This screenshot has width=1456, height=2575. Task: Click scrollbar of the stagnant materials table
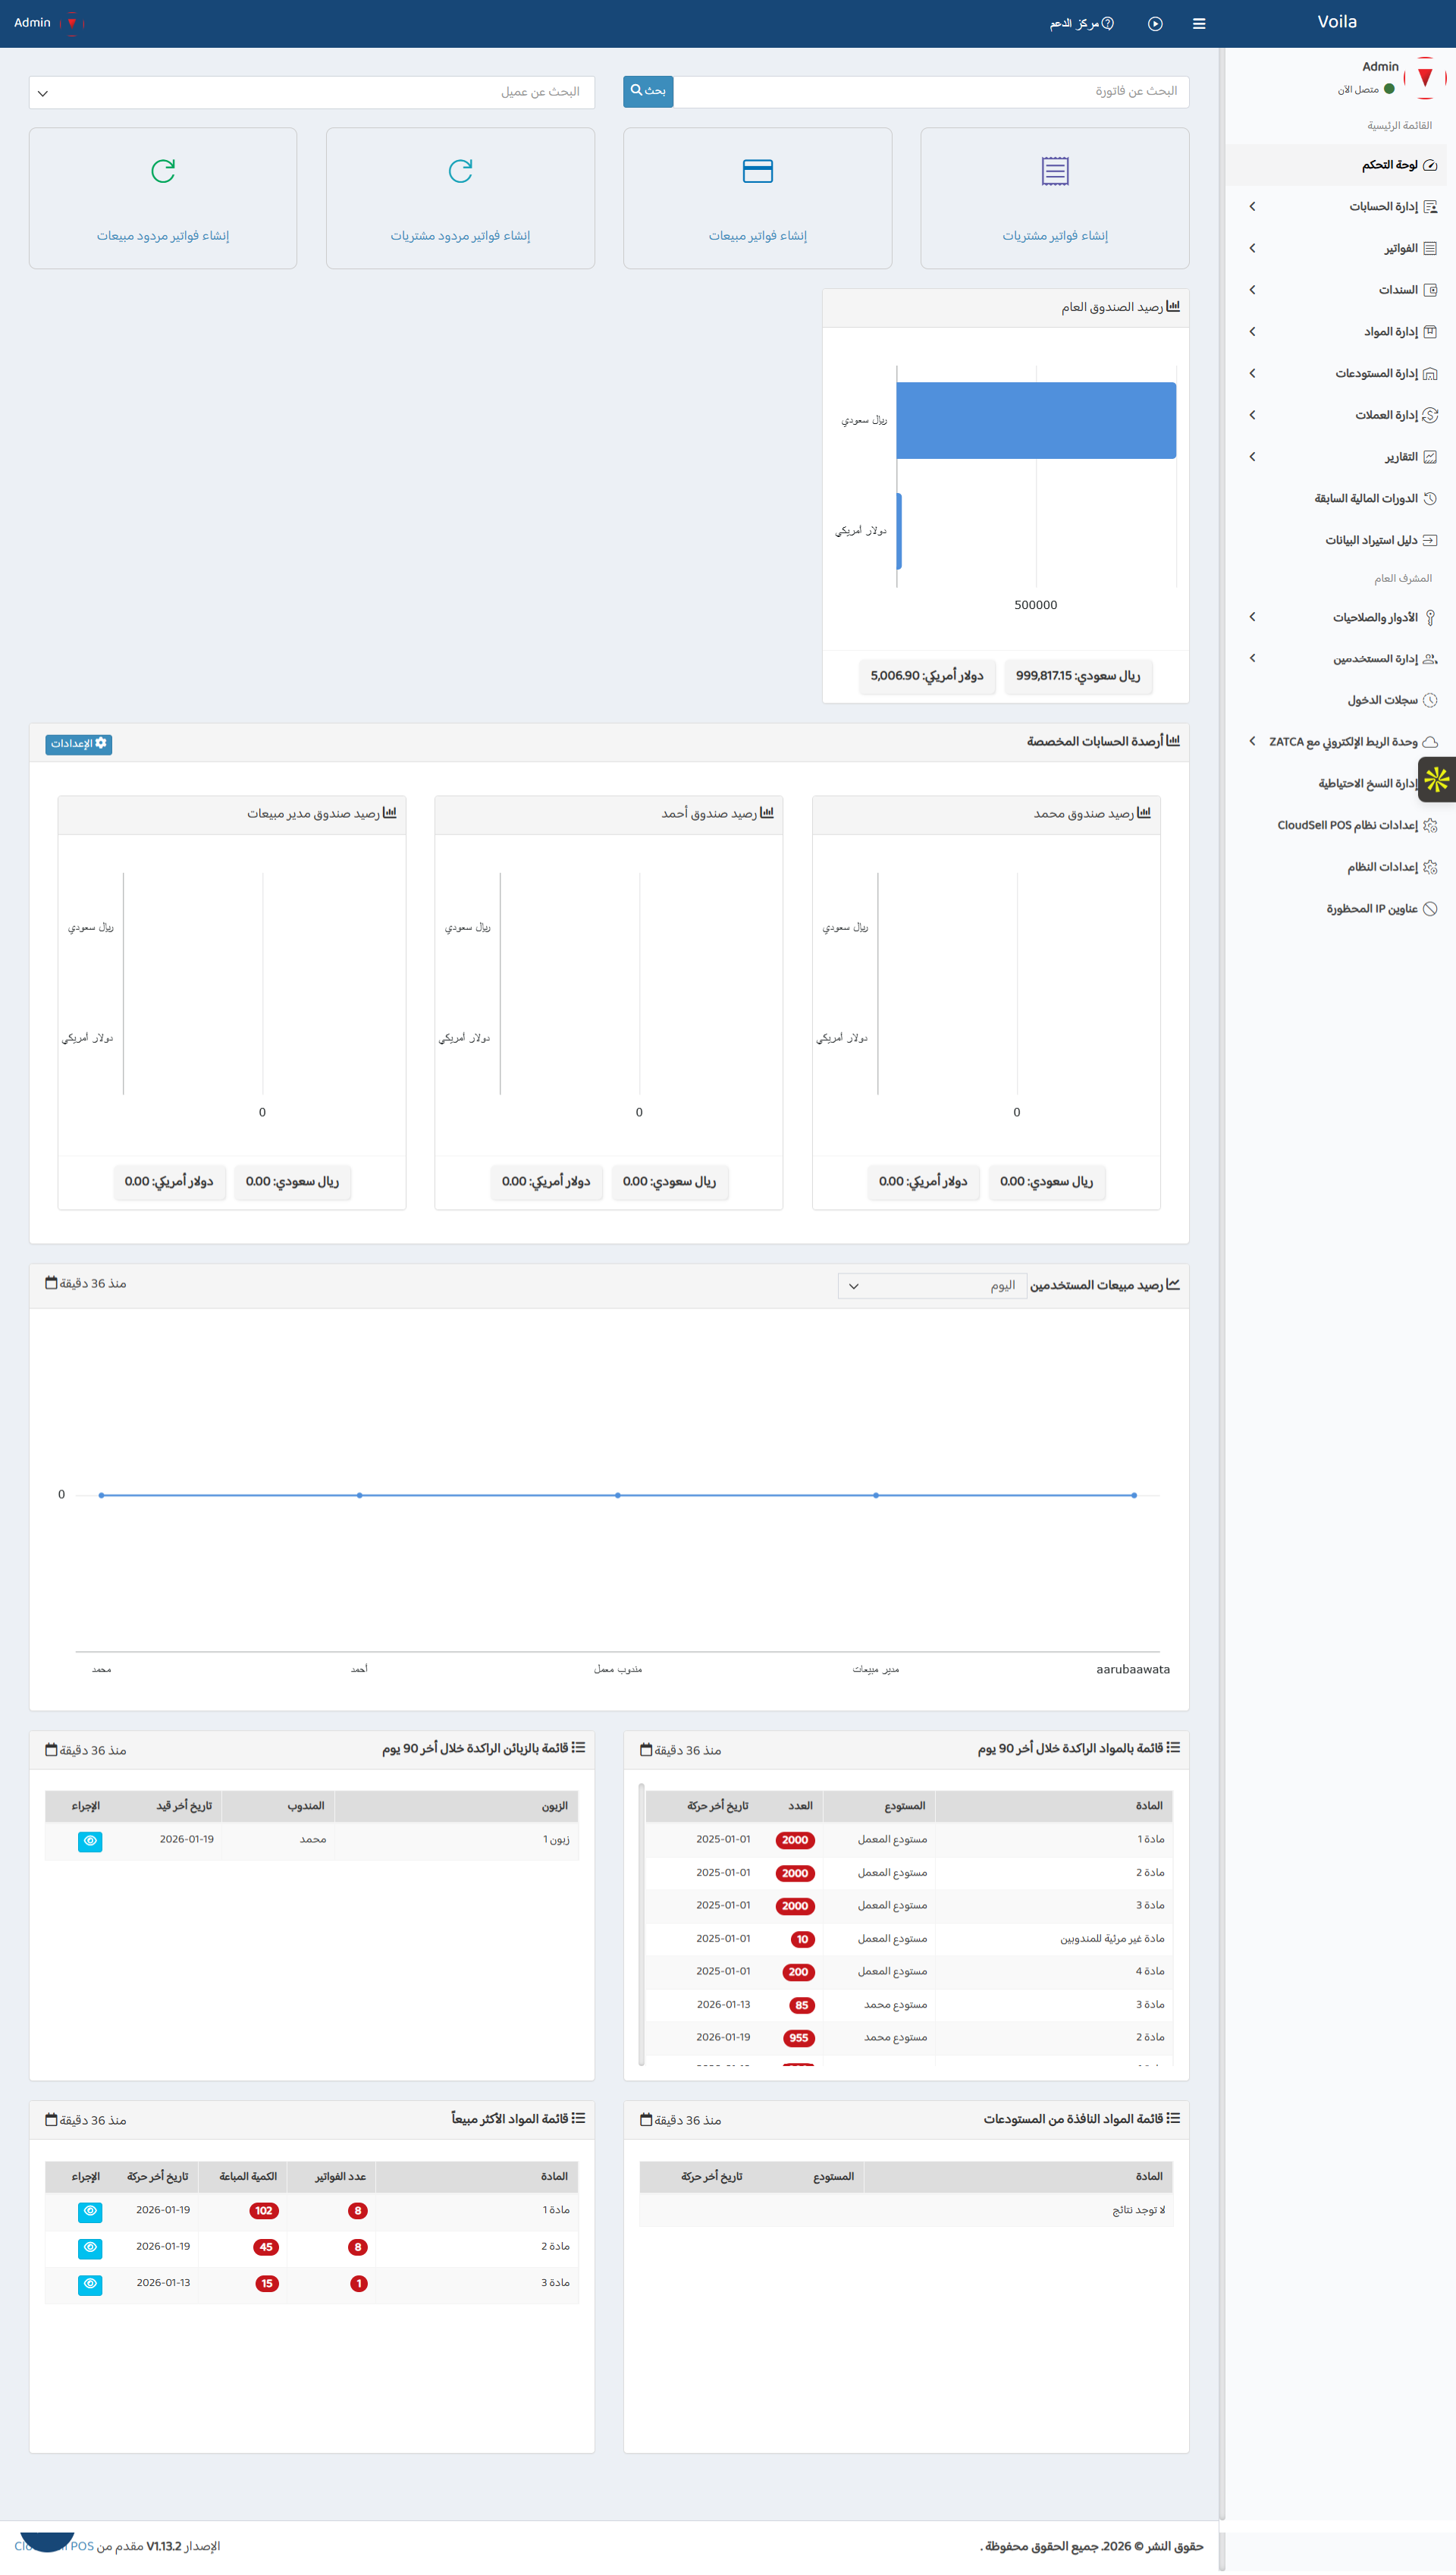[x=642, y=1924]
